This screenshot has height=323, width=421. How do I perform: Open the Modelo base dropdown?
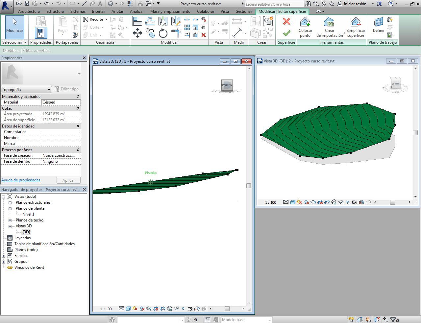coord(270,320)
